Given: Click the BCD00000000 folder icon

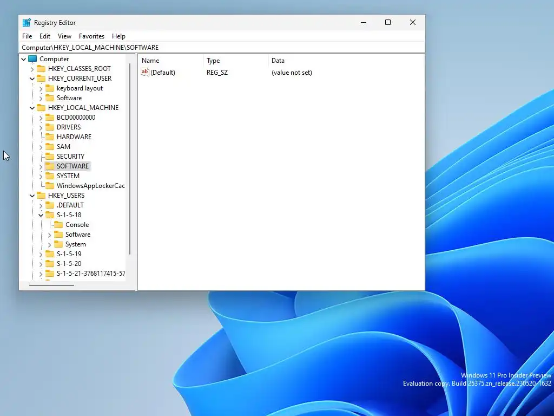Looking at the screenshot, I should point(50,117).
